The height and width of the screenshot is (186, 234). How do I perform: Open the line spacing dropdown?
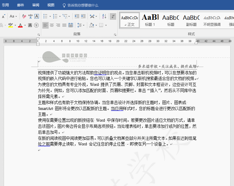coord(84,25)
